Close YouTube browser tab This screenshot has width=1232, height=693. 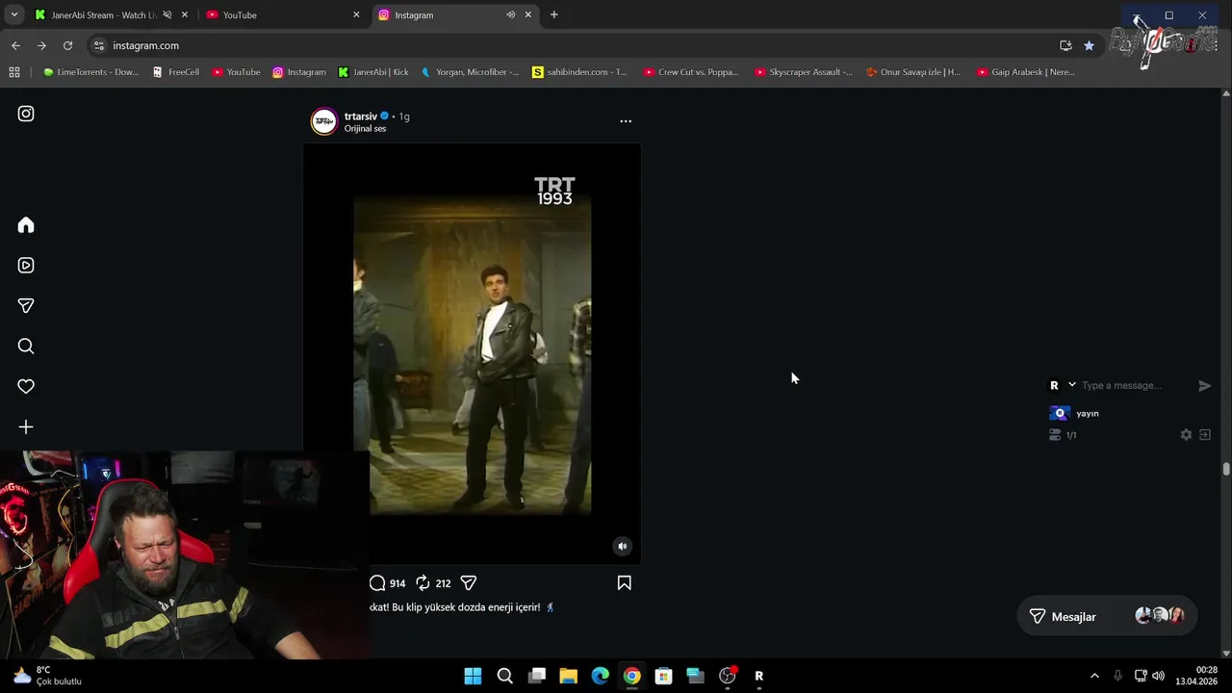tap(356, 15)
